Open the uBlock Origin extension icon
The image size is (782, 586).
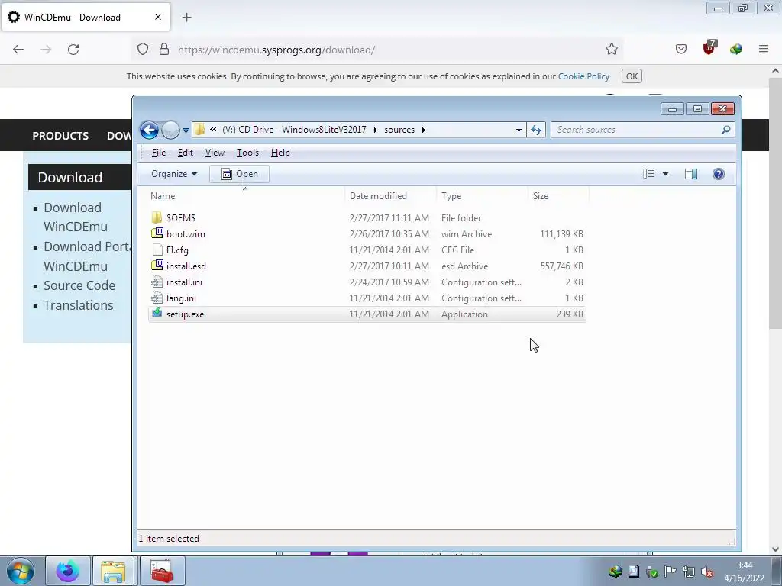[x=709, y=48]
